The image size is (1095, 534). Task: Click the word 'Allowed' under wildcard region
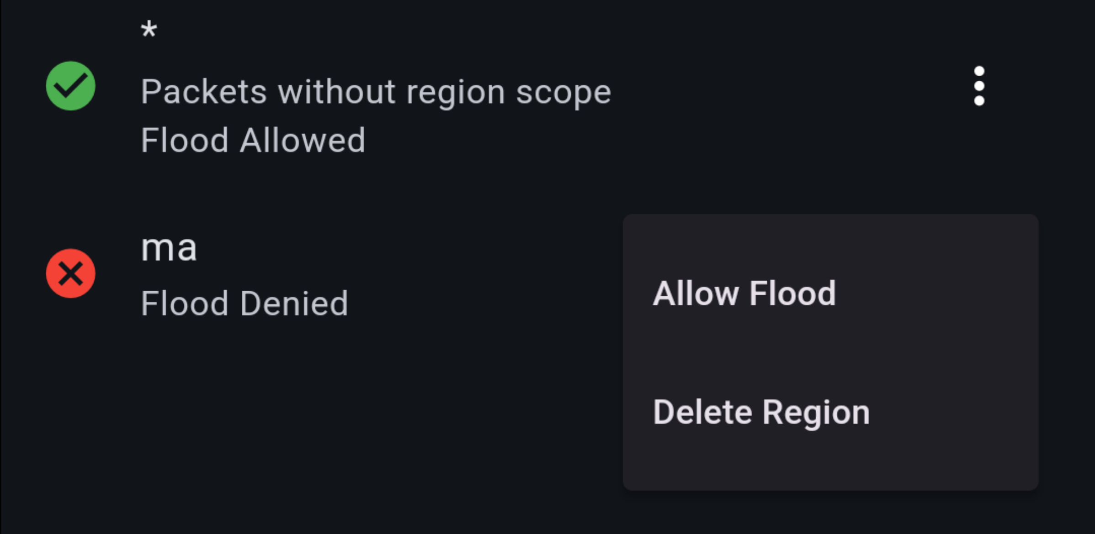(303, 140)
